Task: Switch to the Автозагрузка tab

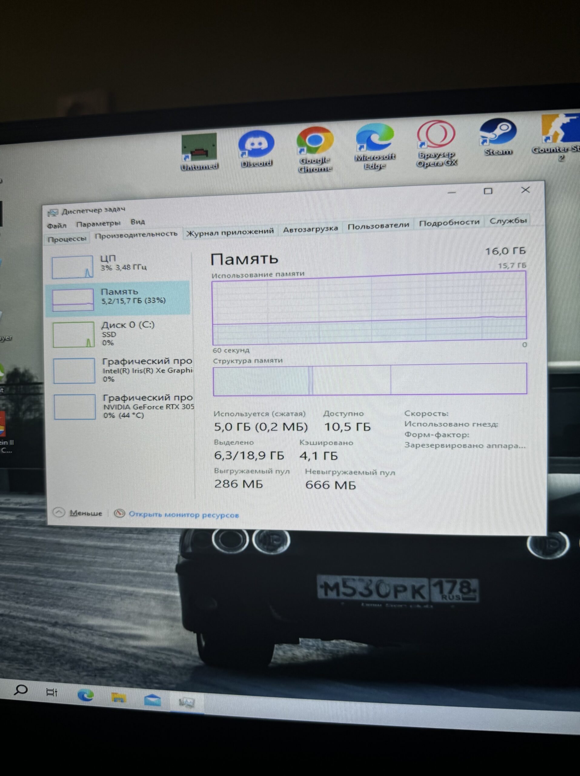Action: tap(310, 228)
